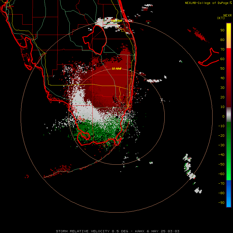Click the gray zero-velocity segment of the color bar
The width and height of the screenshot is (233, 233).
click(229, 115)
